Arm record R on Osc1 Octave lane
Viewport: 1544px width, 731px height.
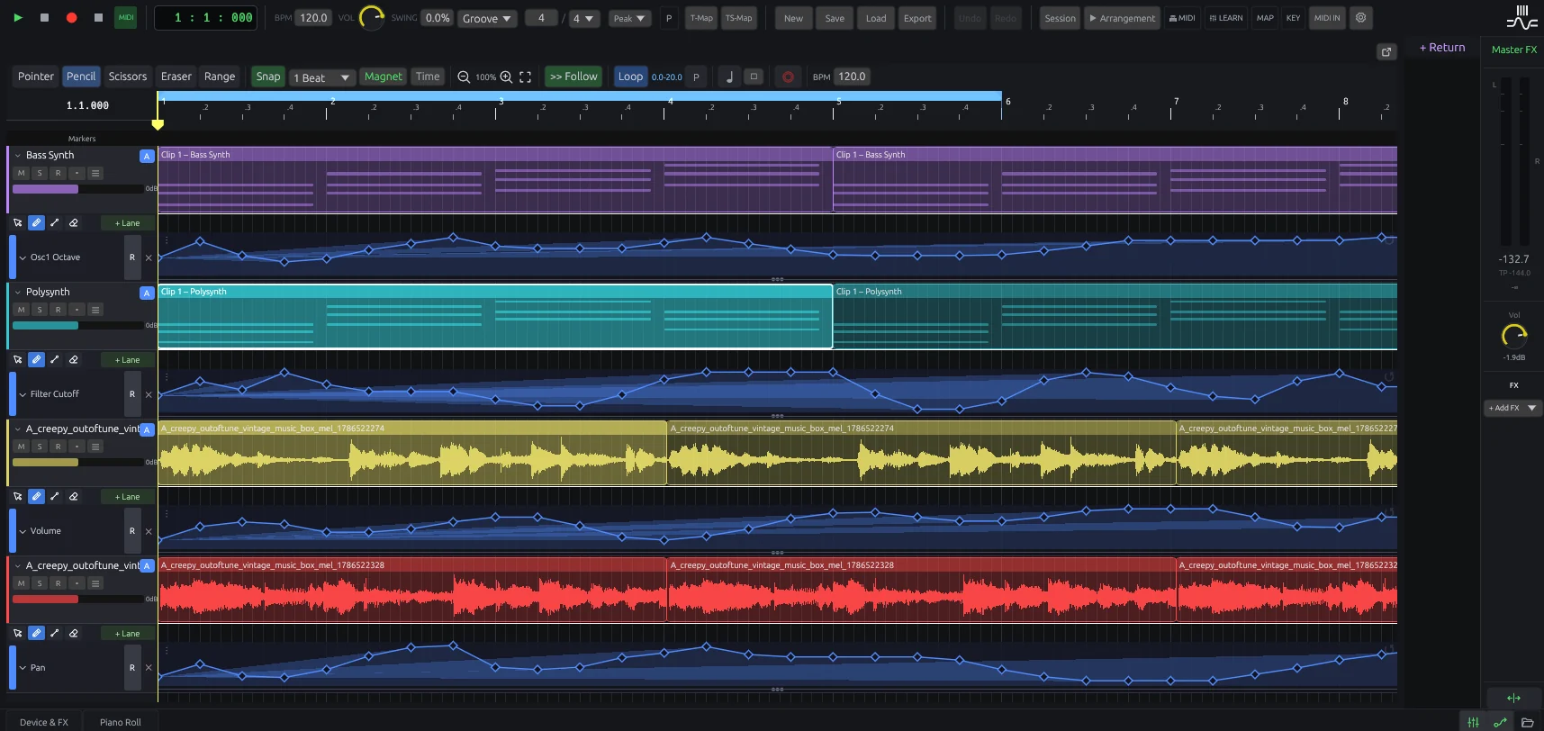click(132, 257)
